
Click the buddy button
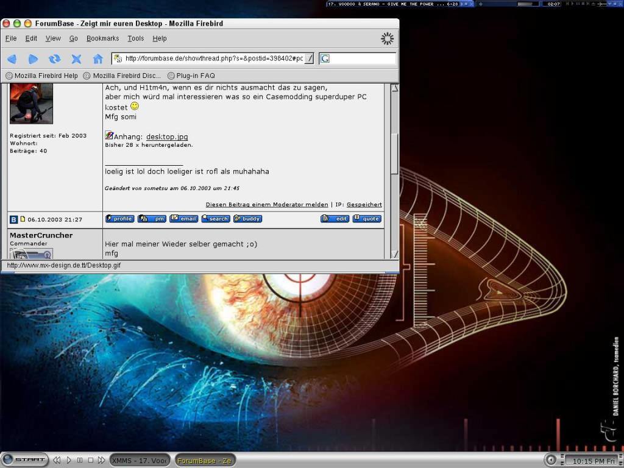tap(247, 219)
